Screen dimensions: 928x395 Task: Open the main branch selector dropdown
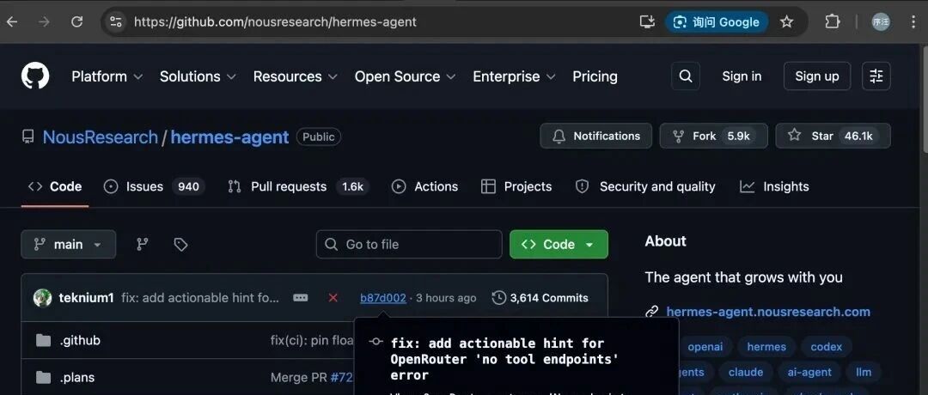click(x=68, y=244)
